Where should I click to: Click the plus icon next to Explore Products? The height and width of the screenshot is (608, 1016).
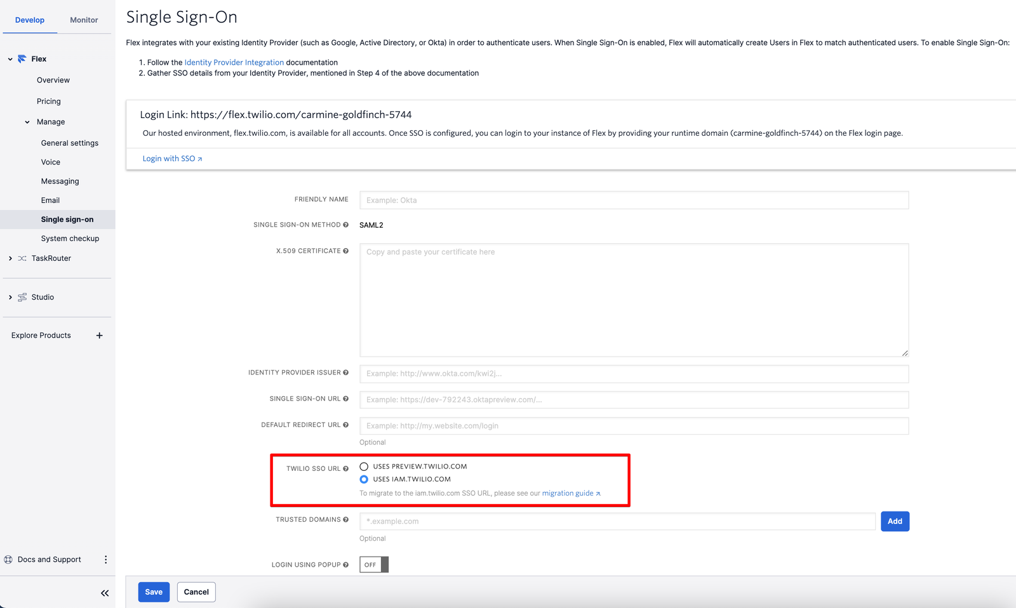pos(99,335)
